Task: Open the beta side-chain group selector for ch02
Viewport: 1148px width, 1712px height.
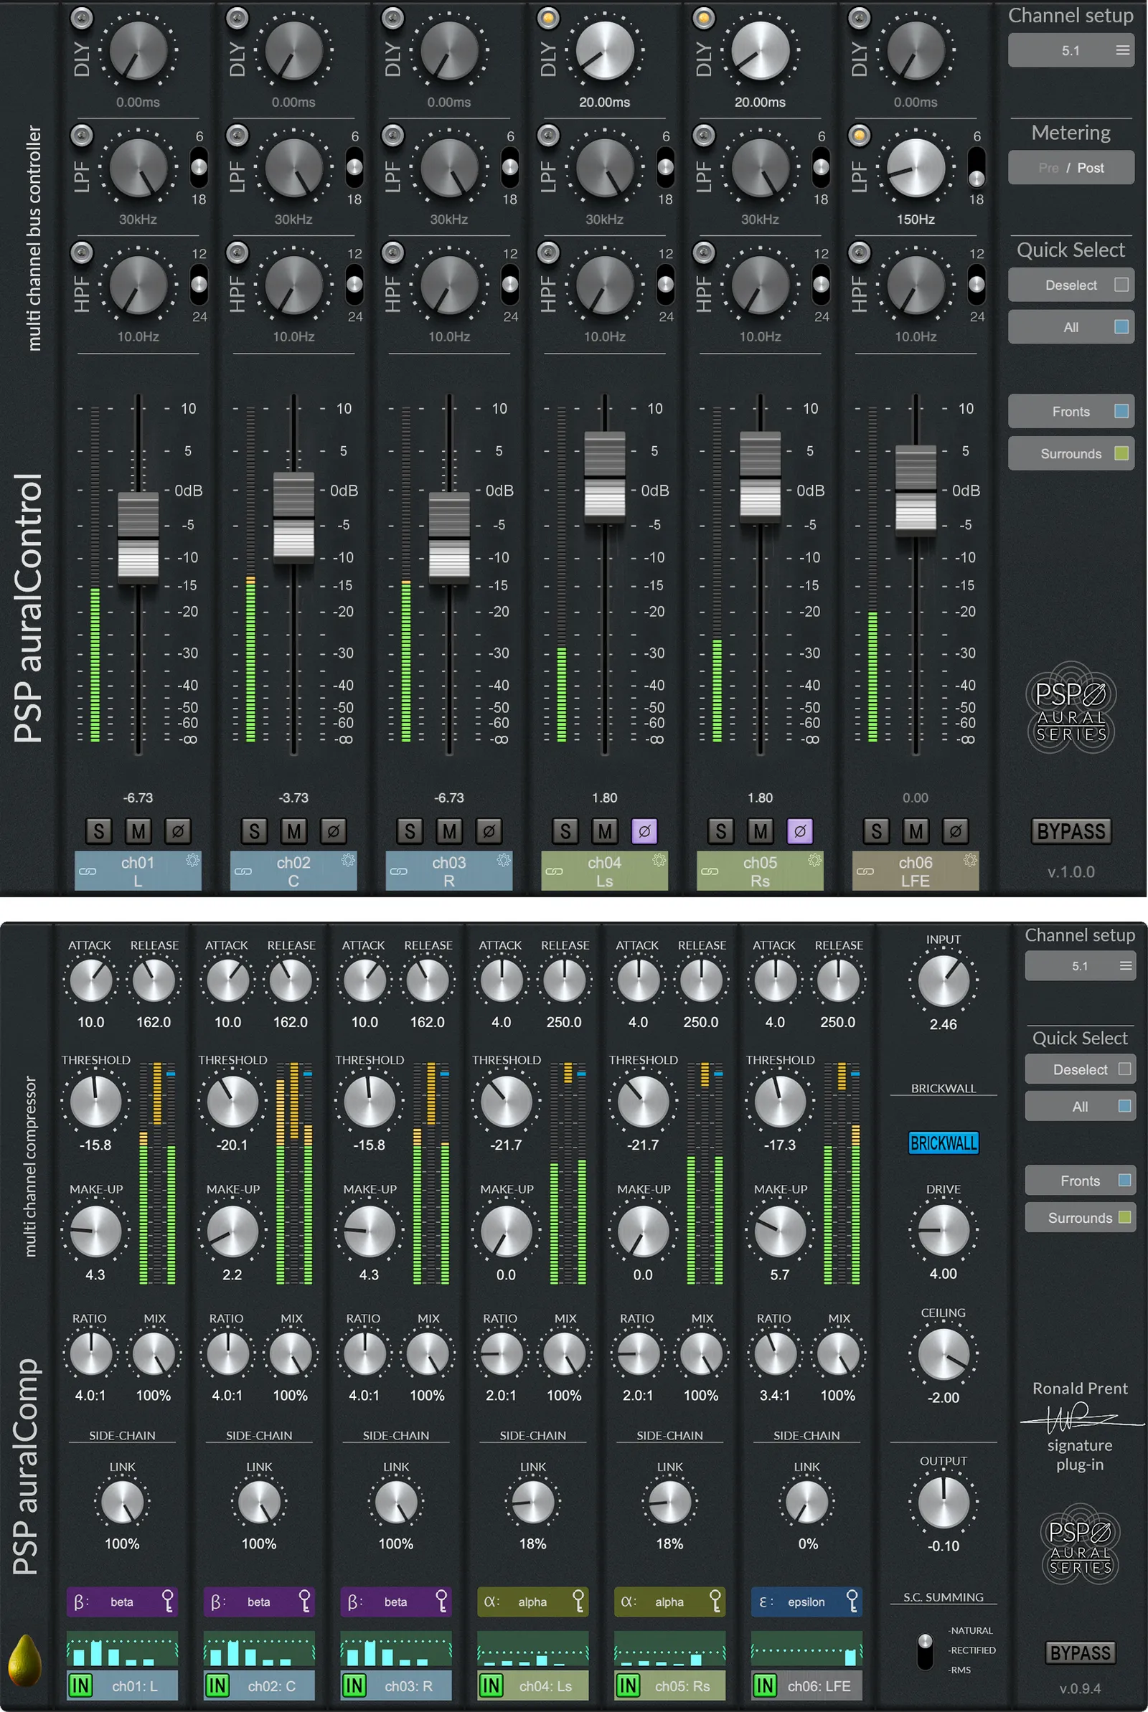Action: tap(259, 1602)
